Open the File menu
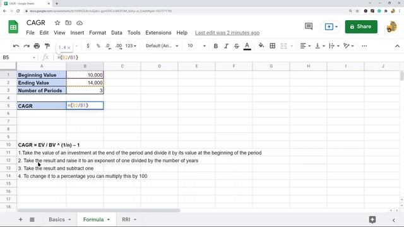Image resolution: width=404 pixels, height=227 pixels. (x=30, y=33)
